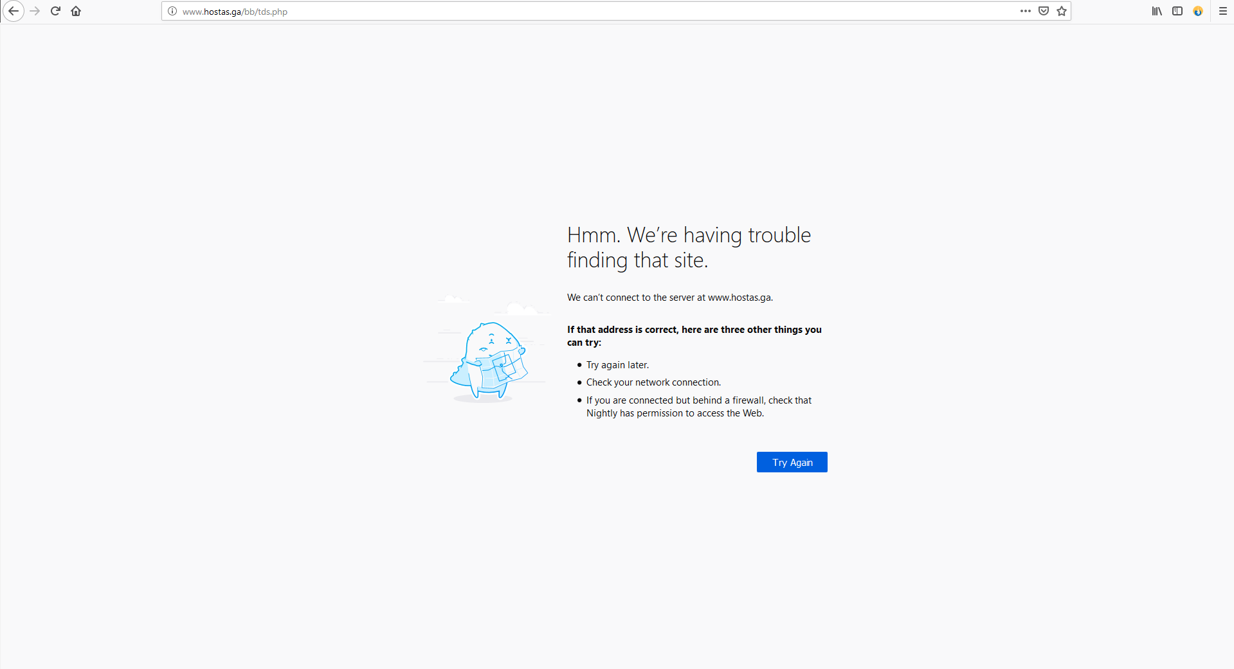Click the blue Try Again button

(792, 462)
